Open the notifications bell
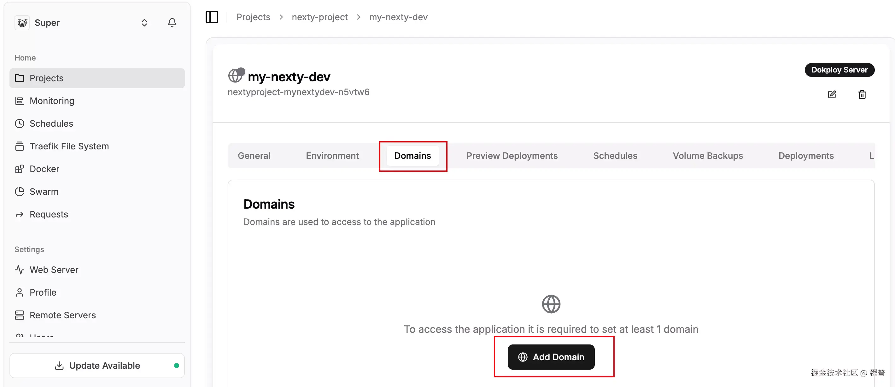This screenshot has height=387, width=895. [x=172, y=22]
